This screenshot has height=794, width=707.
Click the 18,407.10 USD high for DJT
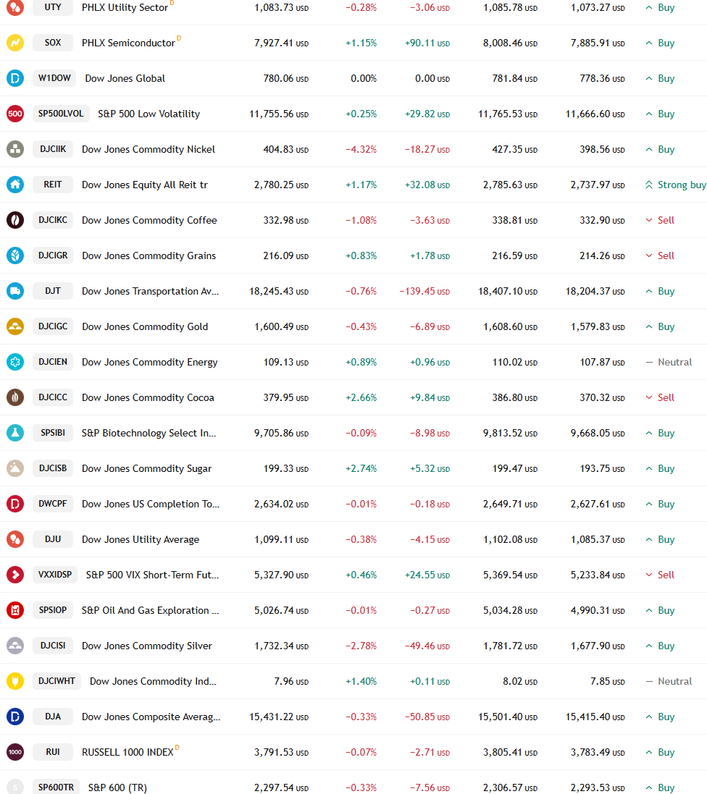click(x=508, y=291)
